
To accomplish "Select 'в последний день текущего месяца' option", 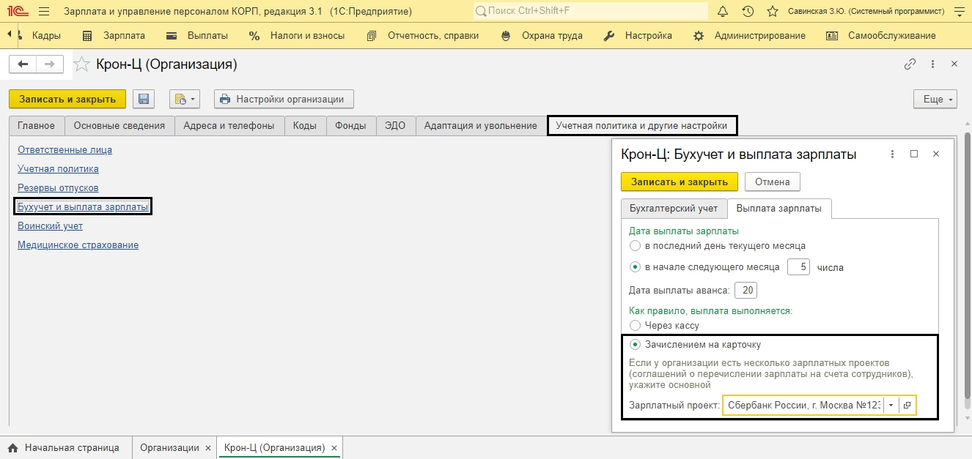I will (635, 245).
